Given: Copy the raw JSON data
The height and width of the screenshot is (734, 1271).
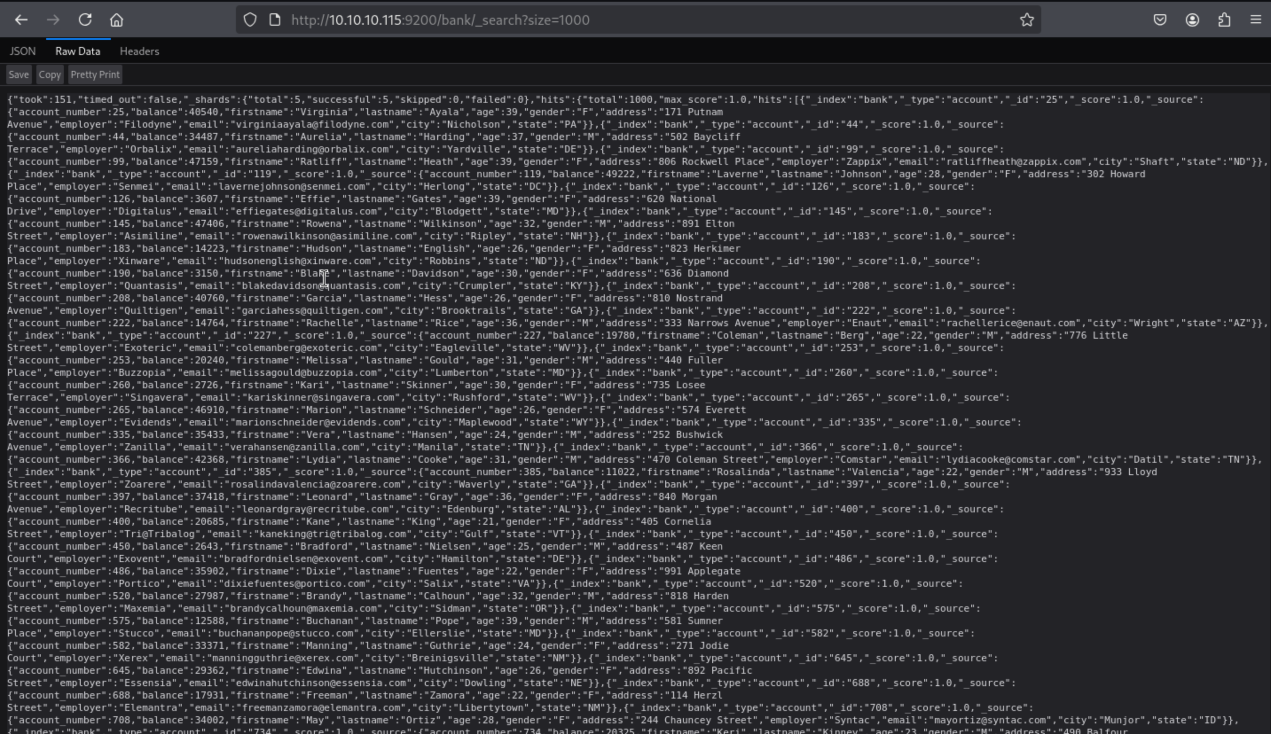Looking at the screenshot, I should tap(49, 74).
